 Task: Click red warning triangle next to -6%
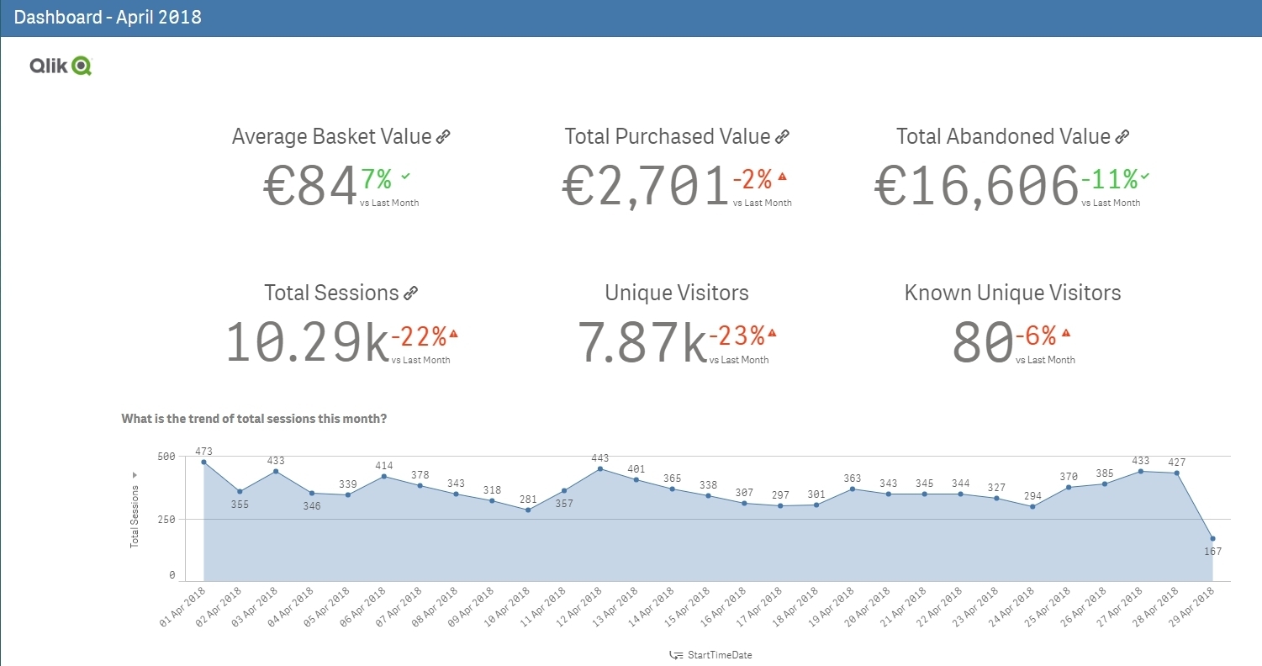(1066, 334)
